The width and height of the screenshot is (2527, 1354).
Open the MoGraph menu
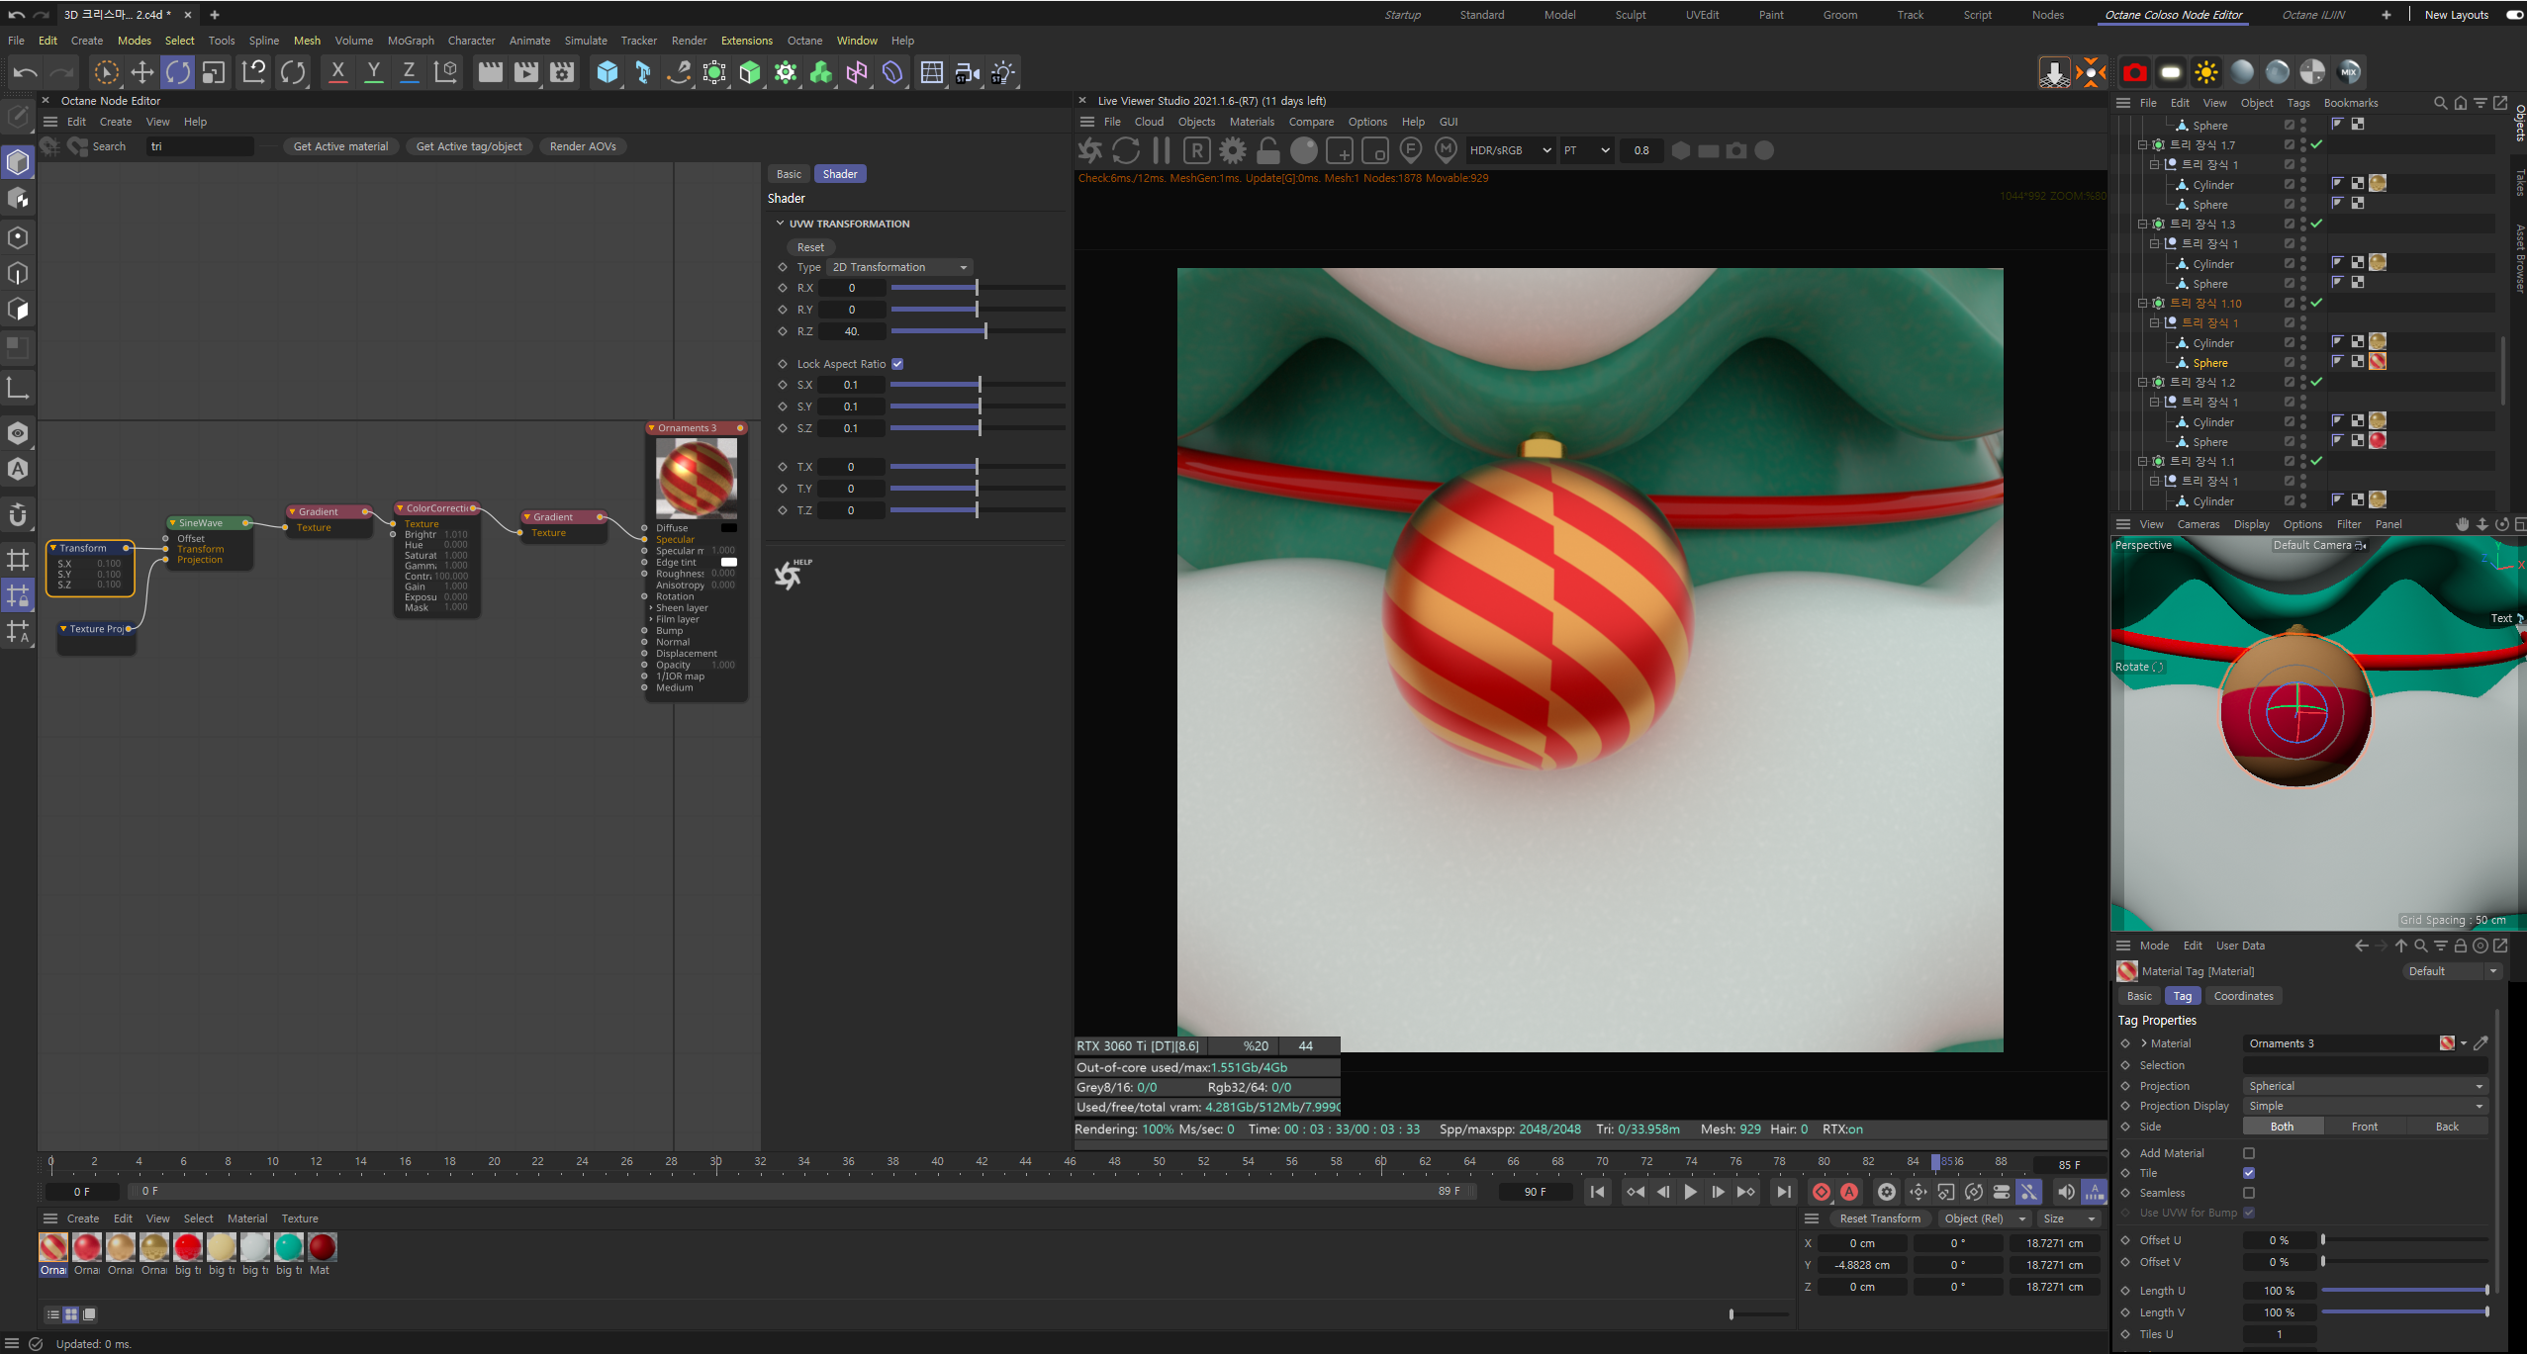(411, 41)
